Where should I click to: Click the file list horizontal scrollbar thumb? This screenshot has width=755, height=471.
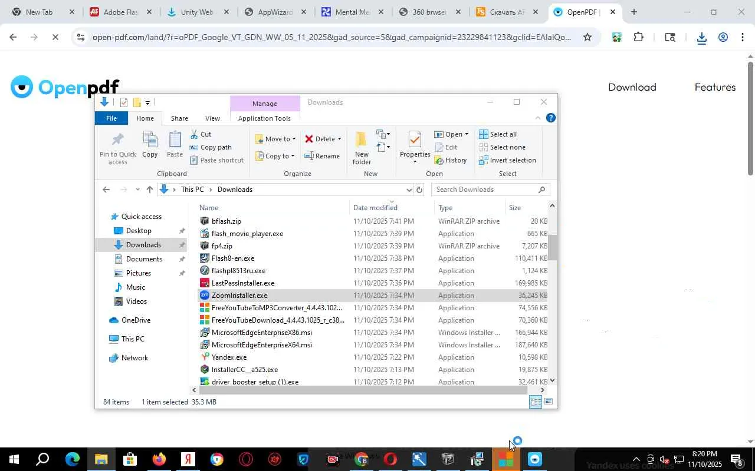pyautogui.click(x=363, y=390)
